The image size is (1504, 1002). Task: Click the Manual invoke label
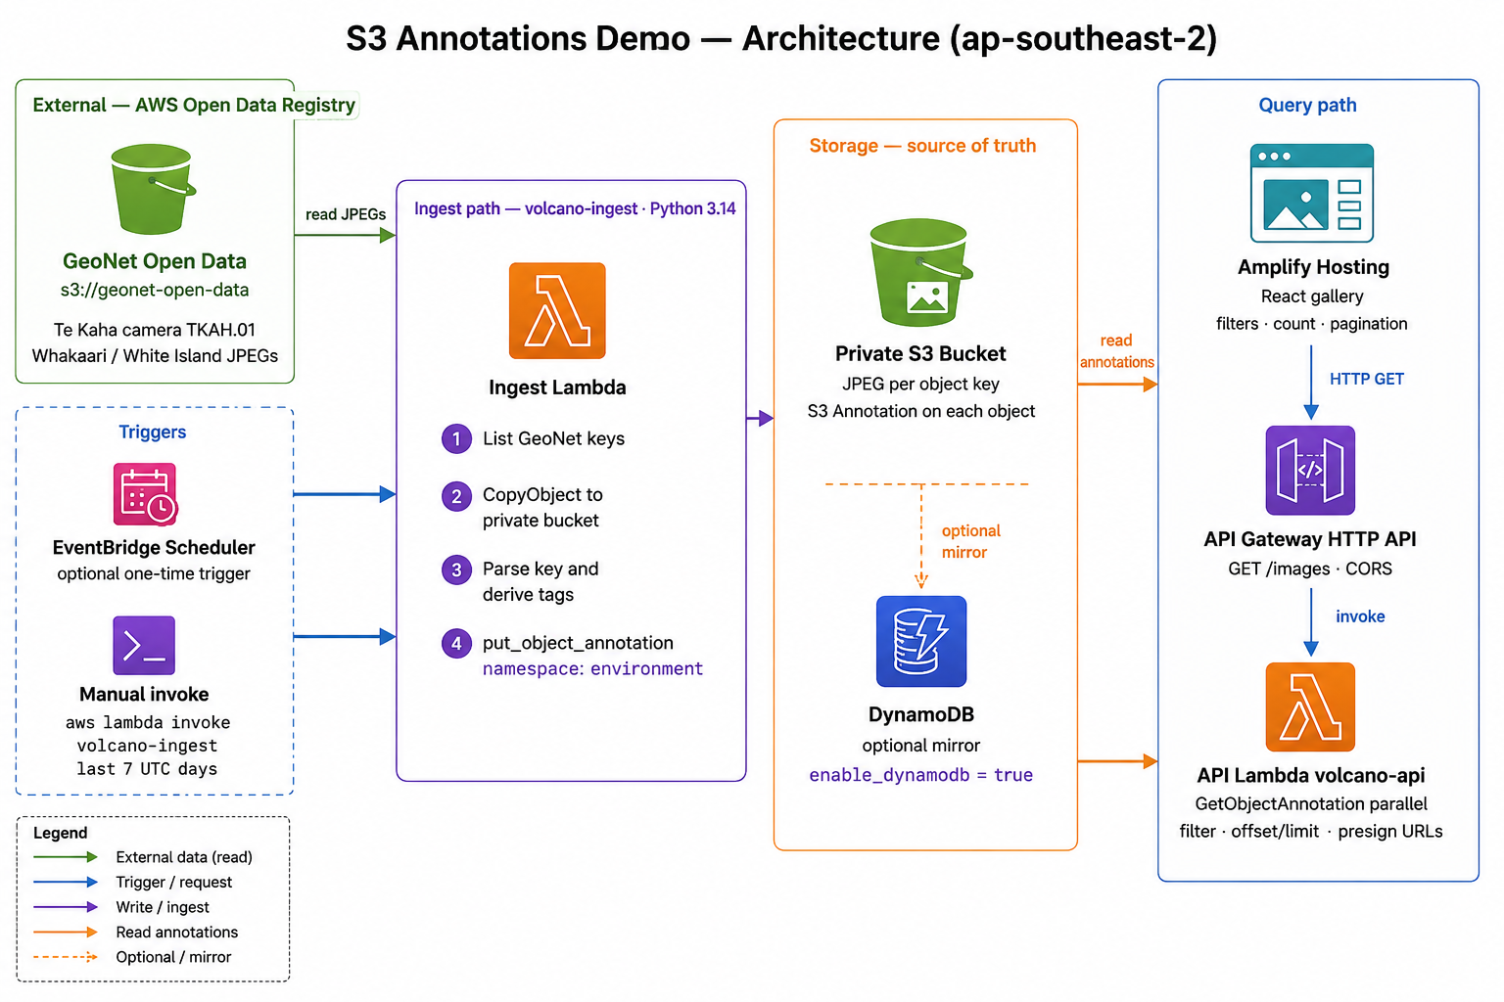coord(144,695)
